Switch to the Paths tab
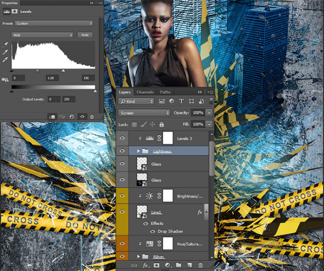Screen dimensions: 324x271 click(x=165, y=92)
